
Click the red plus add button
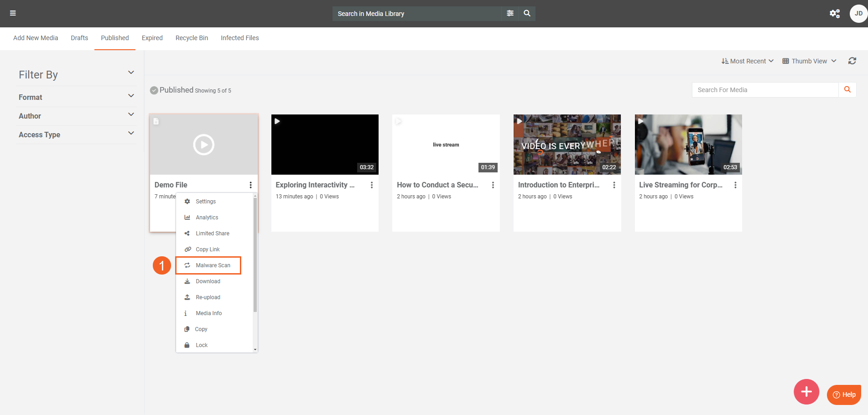[806, 391]
